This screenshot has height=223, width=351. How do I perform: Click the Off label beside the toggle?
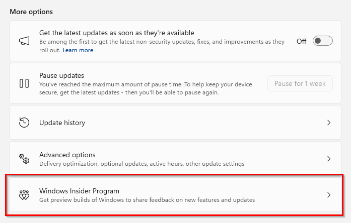click(301, 41)
